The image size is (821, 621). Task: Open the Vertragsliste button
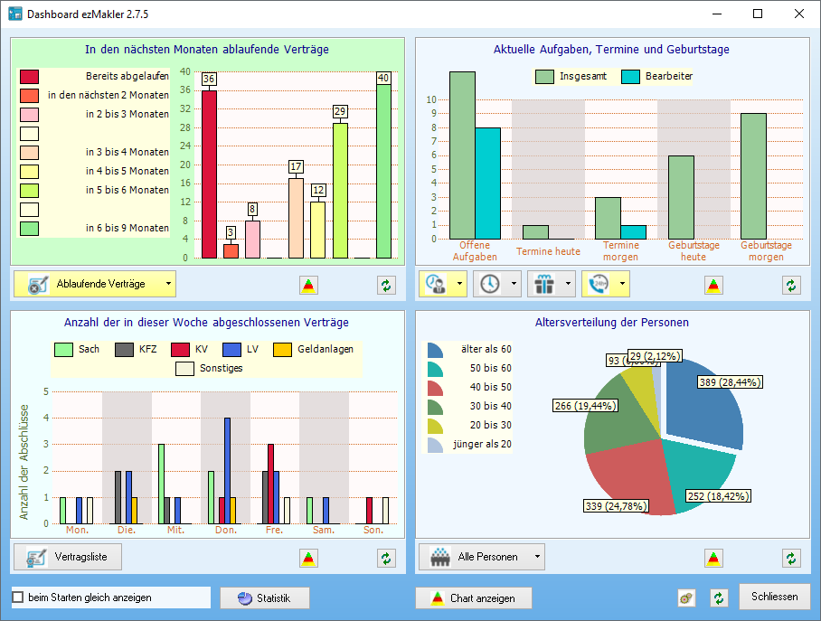click(68, 557)
